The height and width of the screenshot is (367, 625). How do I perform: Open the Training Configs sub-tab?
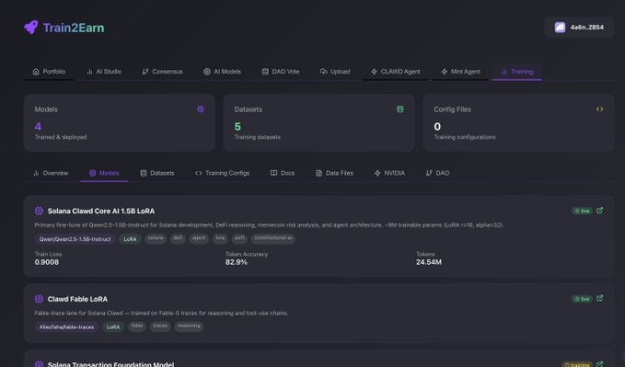coord(222,173)
